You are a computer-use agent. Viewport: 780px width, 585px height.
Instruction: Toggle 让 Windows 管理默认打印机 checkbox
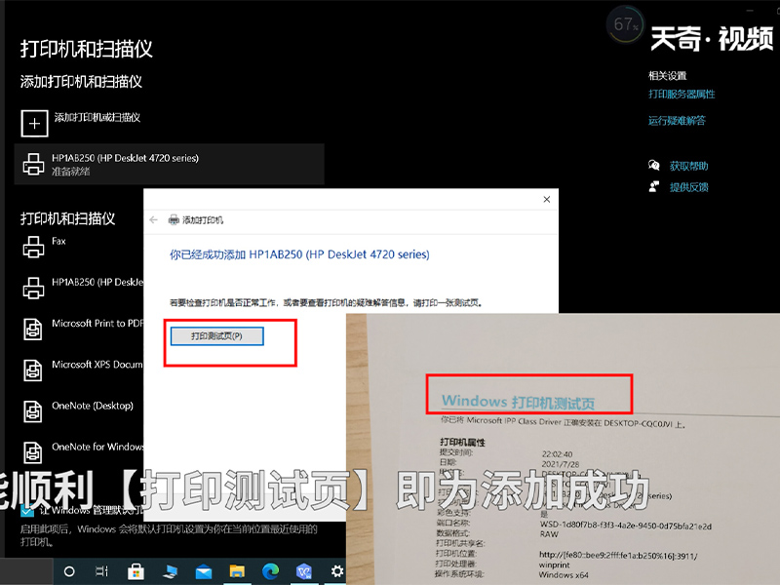pyautogui.click(x=27, y=510)
